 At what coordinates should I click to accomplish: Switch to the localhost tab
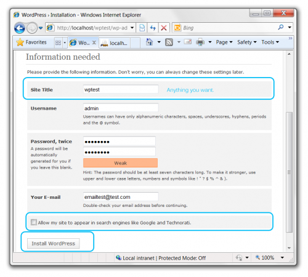[x=115, y=43]
